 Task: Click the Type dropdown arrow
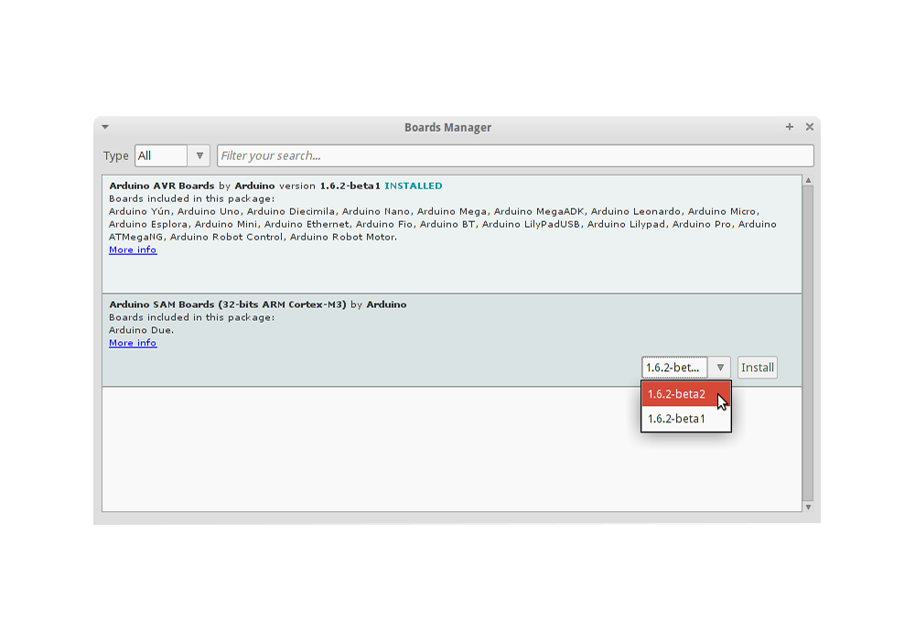(x=199, y=155)
